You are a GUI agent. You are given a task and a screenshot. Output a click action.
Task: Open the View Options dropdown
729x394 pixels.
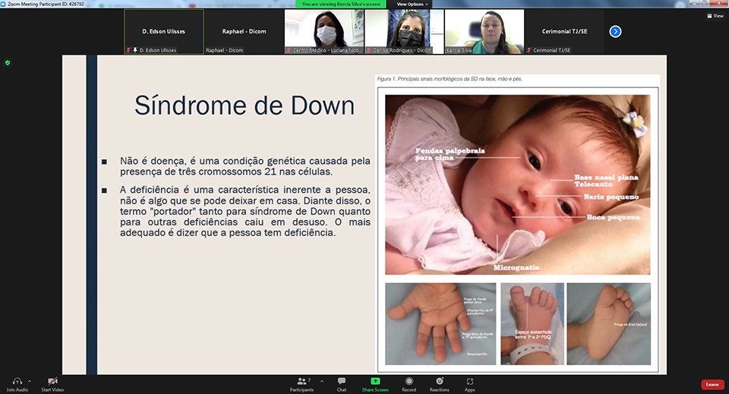click(412, 4)
